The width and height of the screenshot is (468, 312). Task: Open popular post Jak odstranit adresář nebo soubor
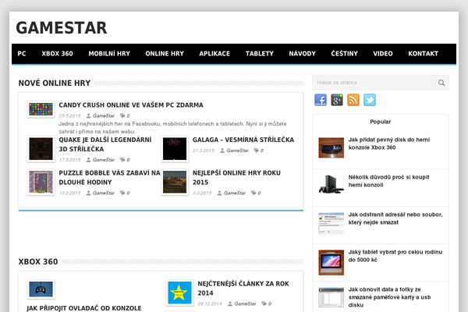click(395, 218)
